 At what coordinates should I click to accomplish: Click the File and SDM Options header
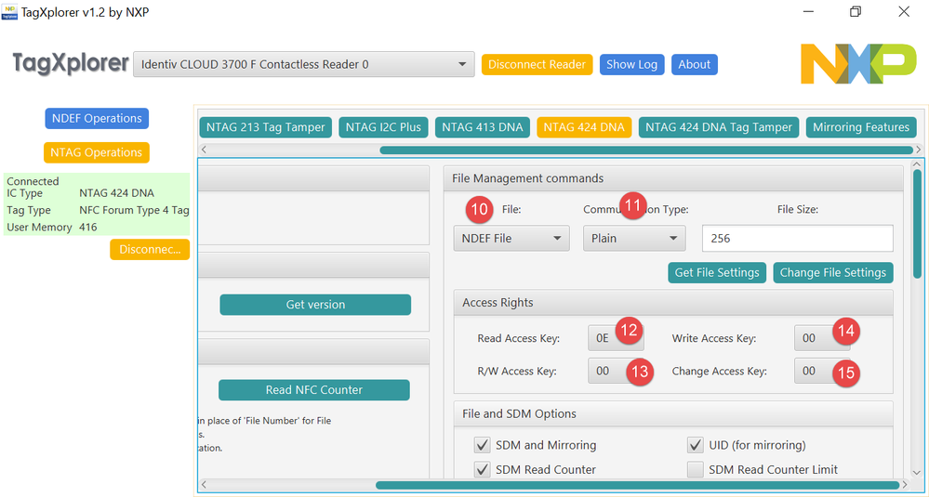(673, 413)
